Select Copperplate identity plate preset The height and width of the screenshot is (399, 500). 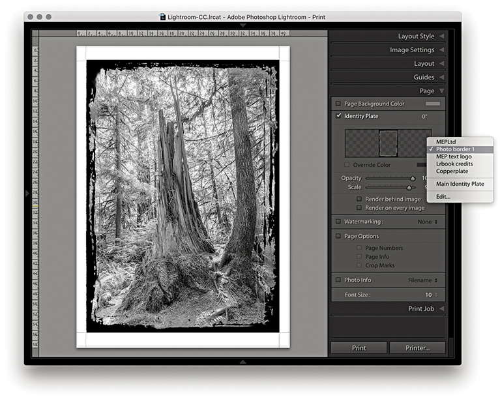(454, 171)
